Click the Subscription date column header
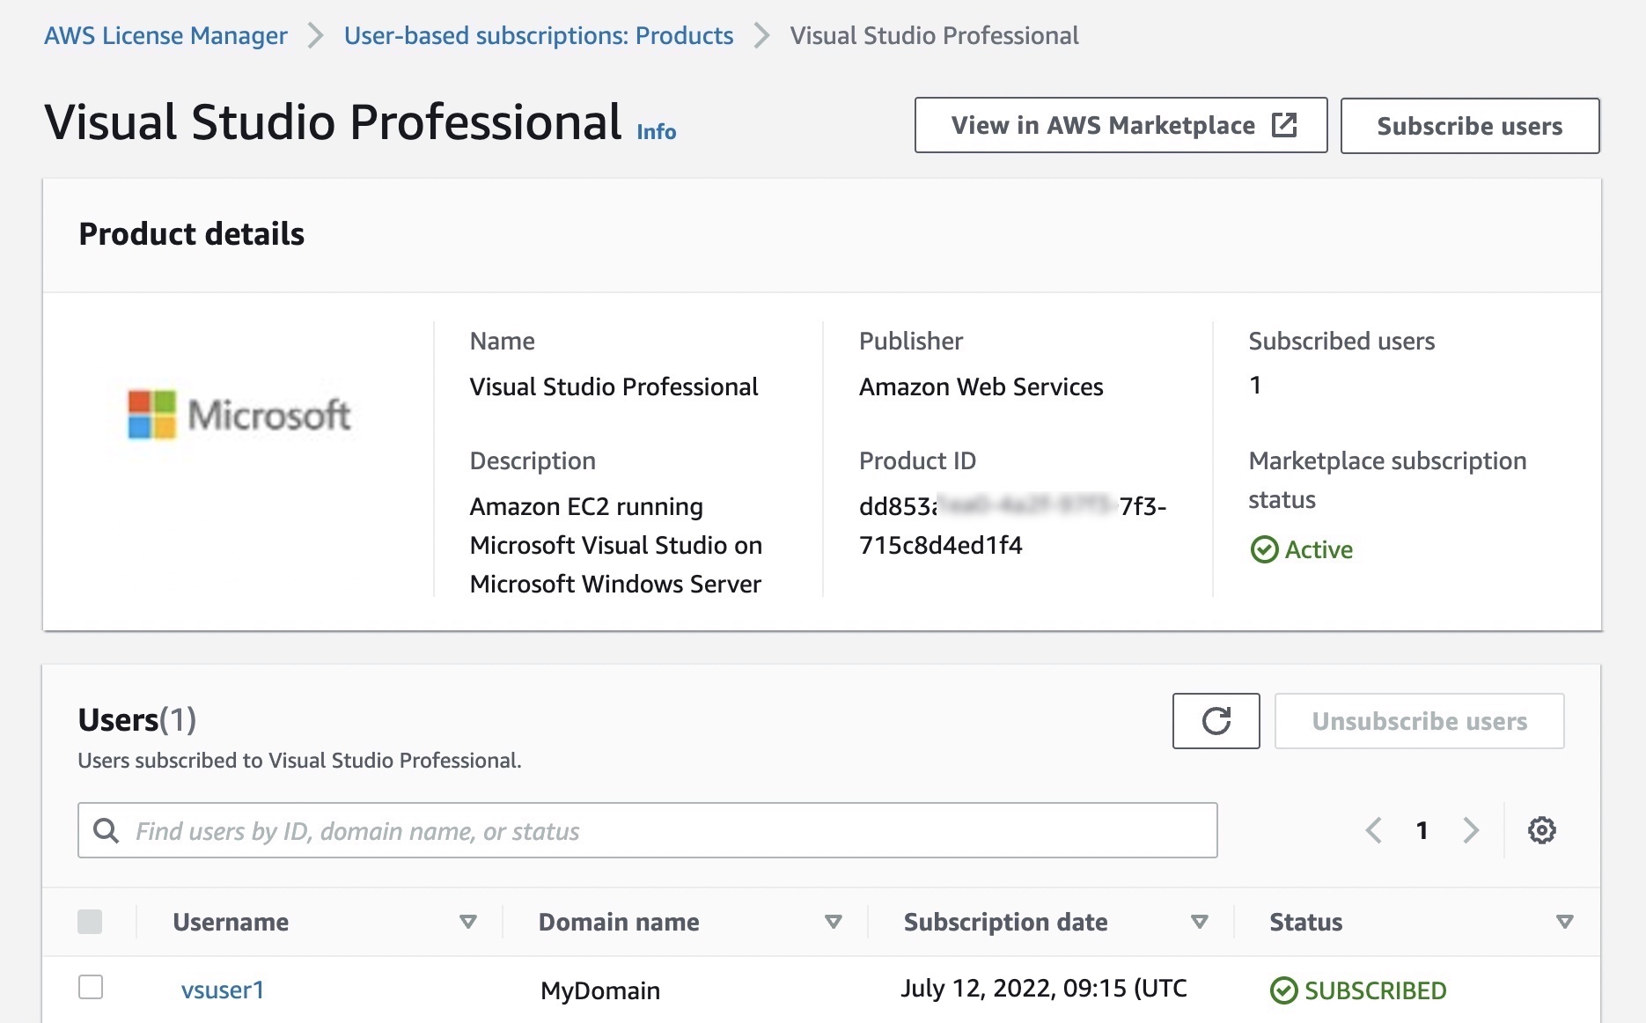The height and width of the screenshot is (1023, 1646). point(1005,922)
